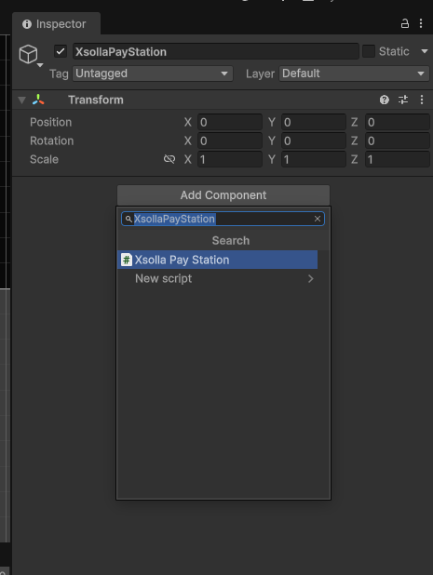The image size is (433, 575).
Task: Open the New script submenu
Action: click(217, 279)
